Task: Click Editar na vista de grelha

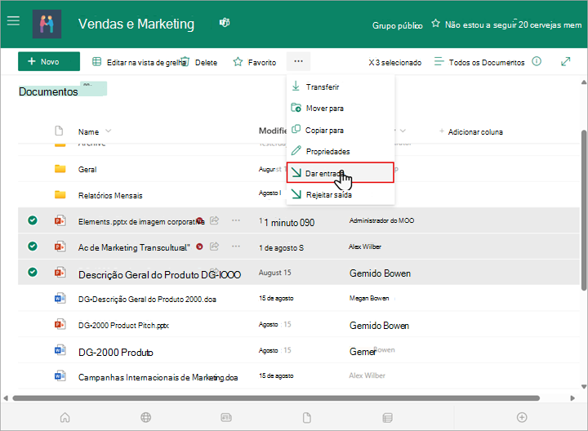Action: click(x=139, y=62)
